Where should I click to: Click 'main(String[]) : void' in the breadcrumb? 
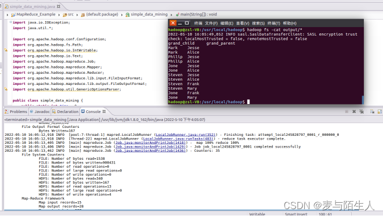[198, 14]
